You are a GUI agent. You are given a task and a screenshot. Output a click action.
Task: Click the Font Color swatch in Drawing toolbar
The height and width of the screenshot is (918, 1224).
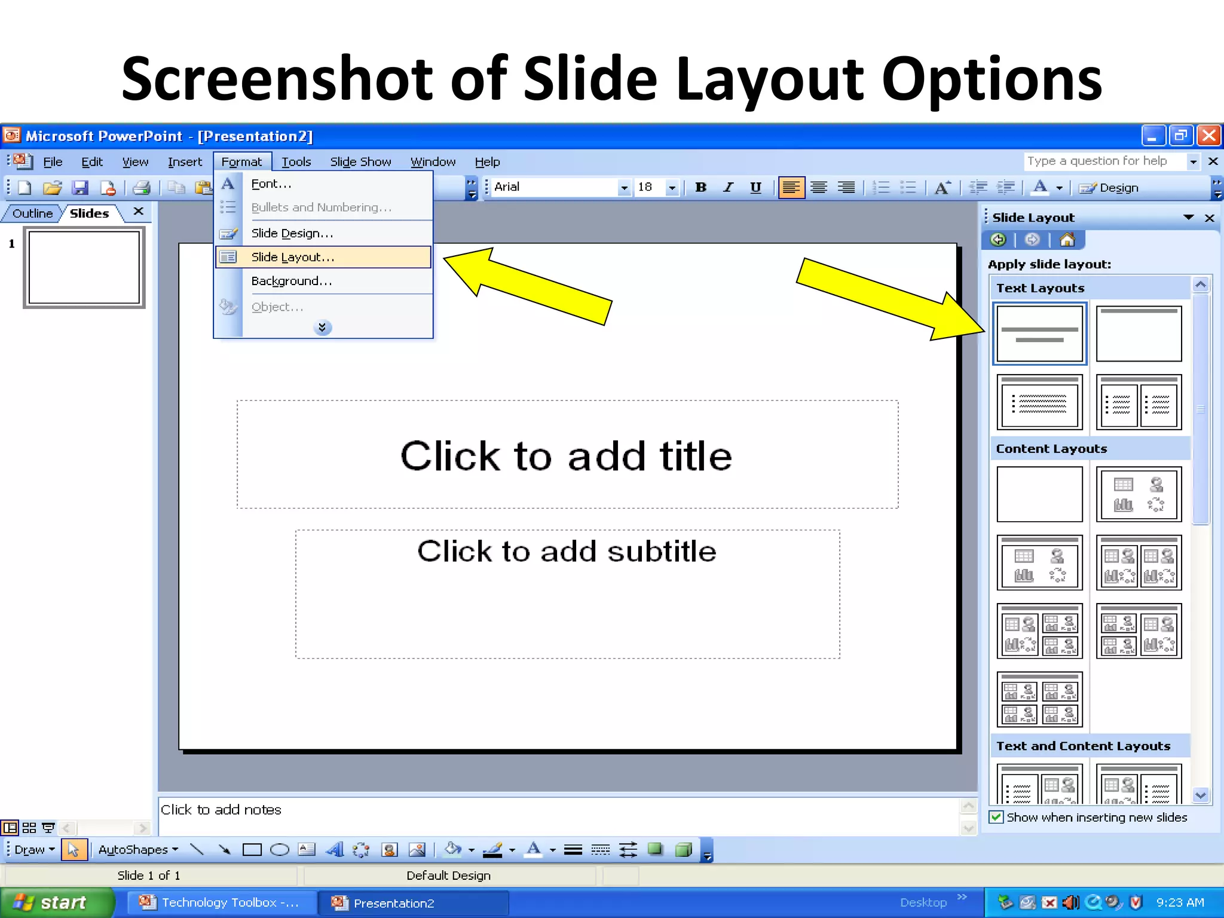pos(534,849)
